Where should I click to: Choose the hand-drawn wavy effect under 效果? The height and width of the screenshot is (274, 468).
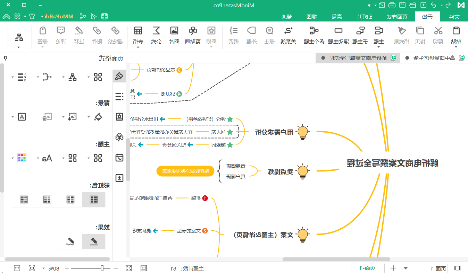(x=70, y=241)
